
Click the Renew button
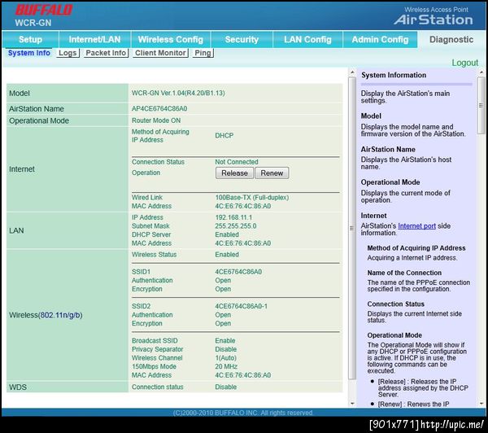click(x=272, y=173)
